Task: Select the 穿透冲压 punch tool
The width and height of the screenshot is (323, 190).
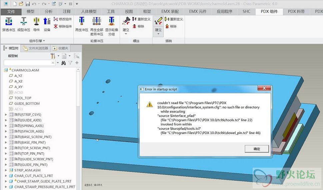Action: 9,24
